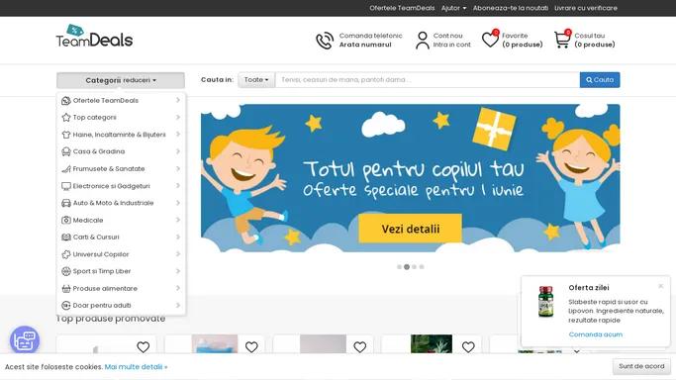Select the second banner slide dot
The image size is (676, 380).
[x=407, y=266]
